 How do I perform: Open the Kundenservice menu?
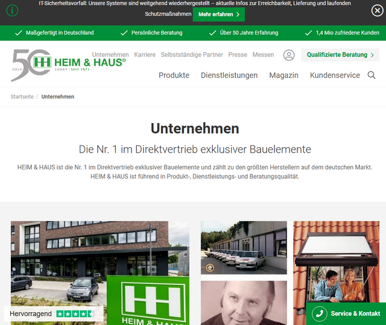335,75
